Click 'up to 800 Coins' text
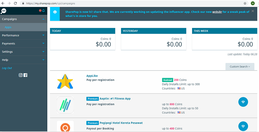This screenshot has height=132, width=259. click(x=172, y=104)
